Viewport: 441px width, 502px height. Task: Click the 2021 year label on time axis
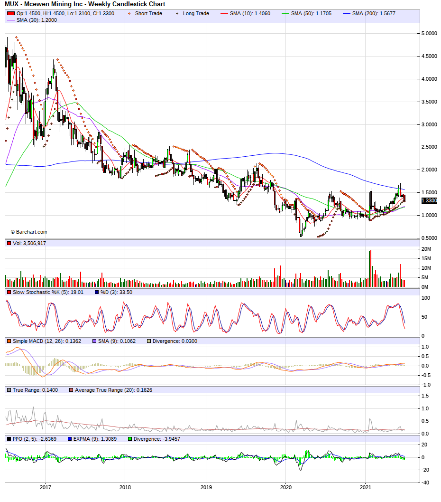tap(366, 487)
